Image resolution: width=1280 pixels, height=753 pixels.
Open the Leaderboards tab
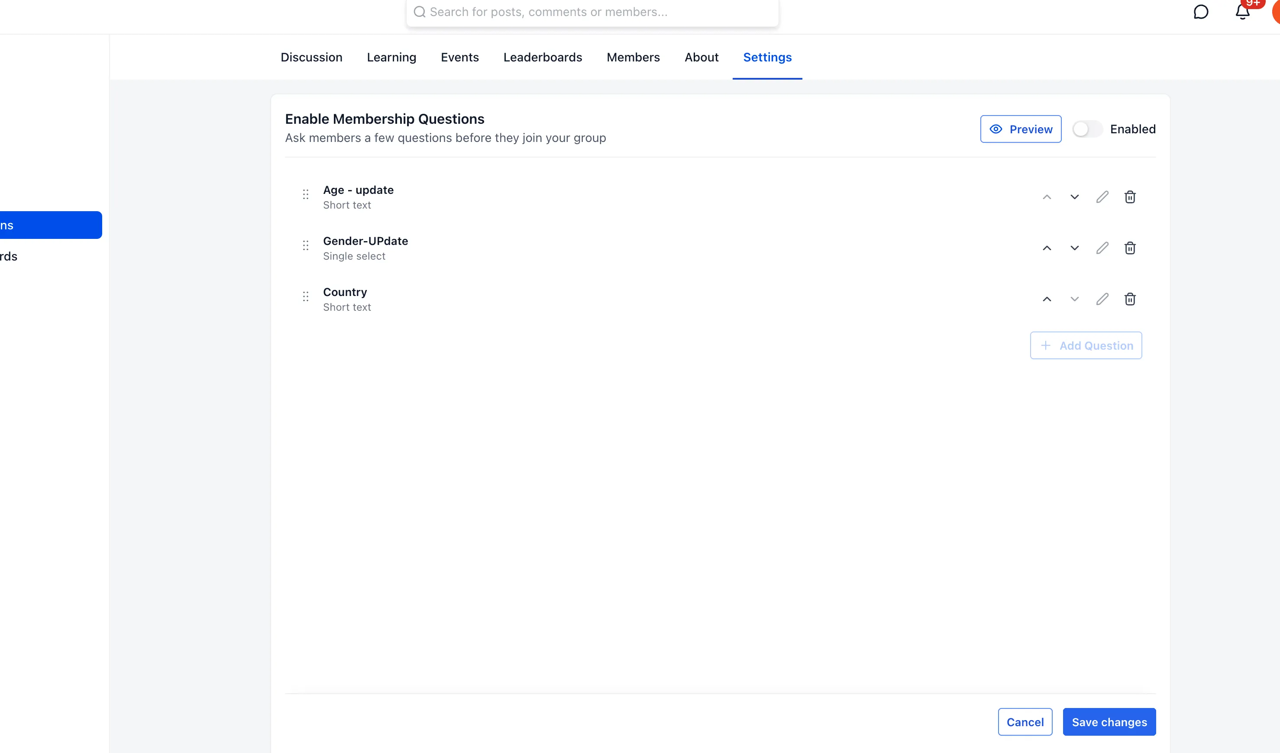[x=543, y=57]
